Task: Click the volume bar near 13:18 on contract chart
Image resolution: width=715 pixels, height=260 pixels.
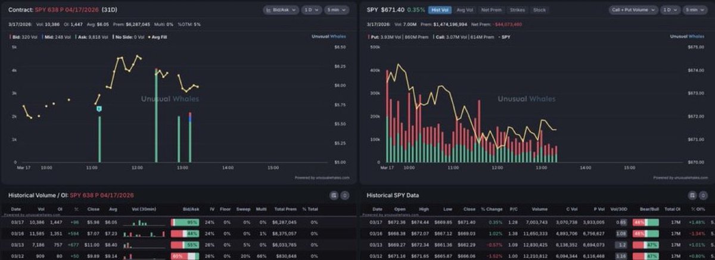Action: 190,137
